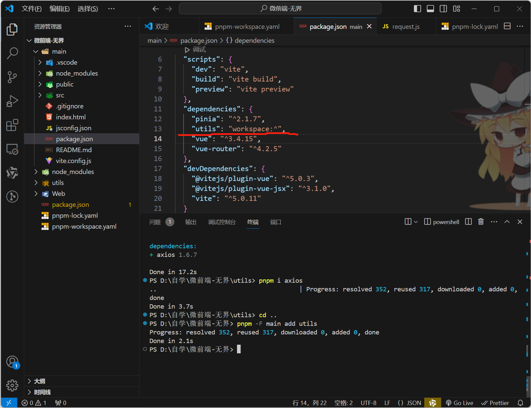Open the 编辑(E) menu
The image size is (531, 408).
(x=60, y=9)
